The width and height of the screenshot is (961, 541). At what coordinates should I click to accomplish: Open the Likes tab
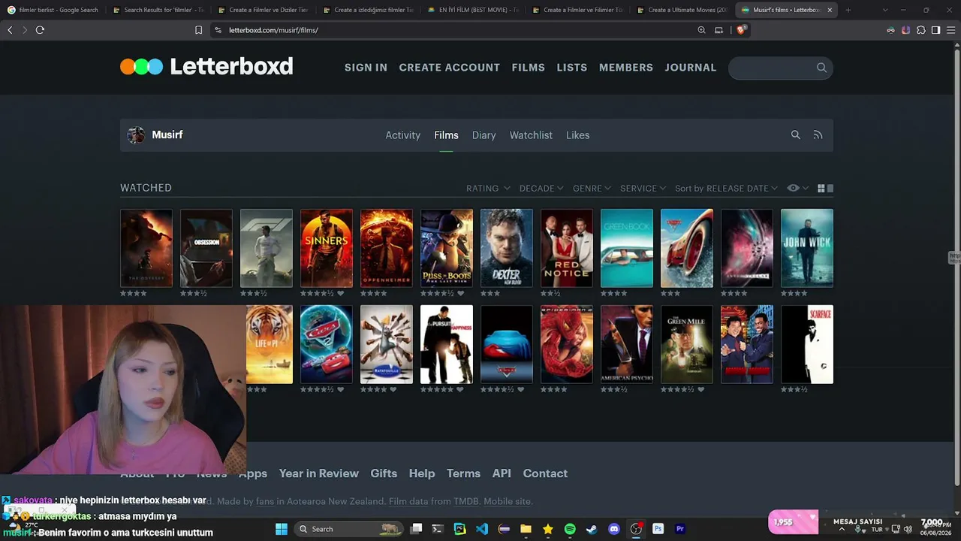click(577, 135)
